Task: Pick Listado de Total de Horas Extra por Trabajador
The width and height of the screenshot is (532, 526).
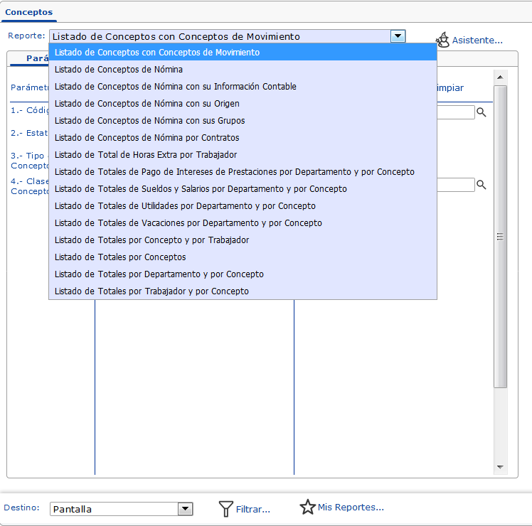Action: (x=146, y=155)
